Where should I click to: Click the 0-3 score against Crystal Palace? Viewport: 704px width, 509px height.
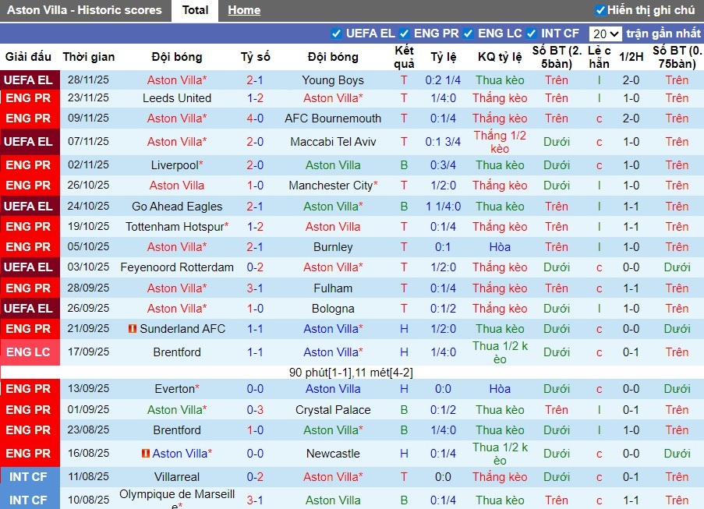pos(255,410)
